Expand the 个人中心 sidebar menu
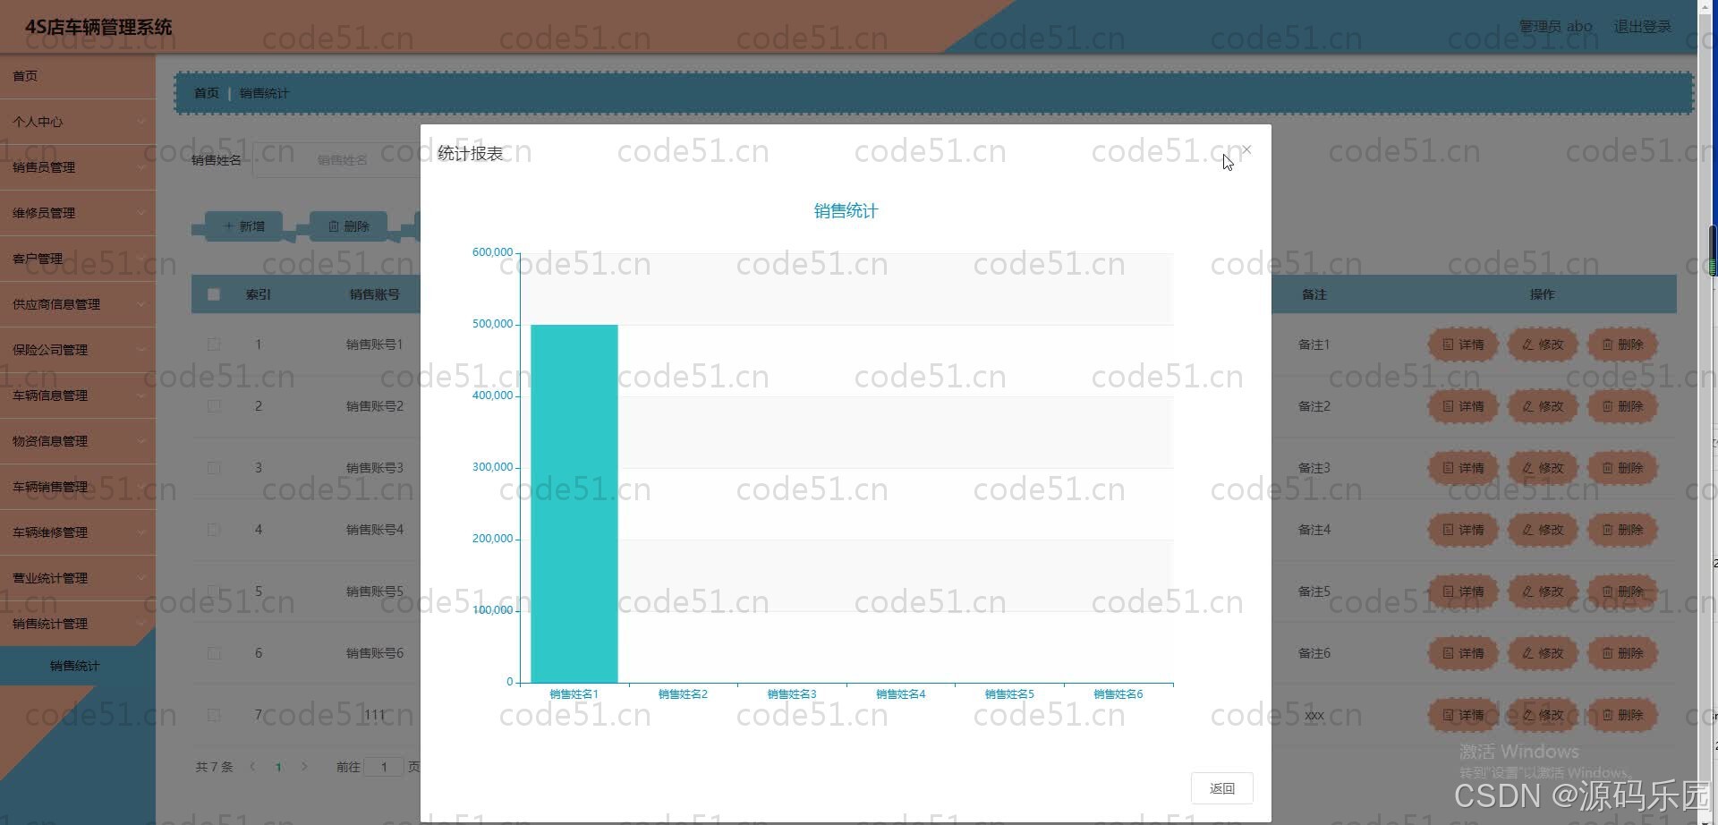 (x=78, y=121)
